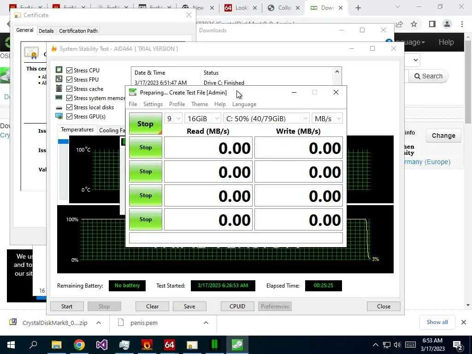Click the second row Stop button
Viewport: 472px width, 354px height.
146,171
